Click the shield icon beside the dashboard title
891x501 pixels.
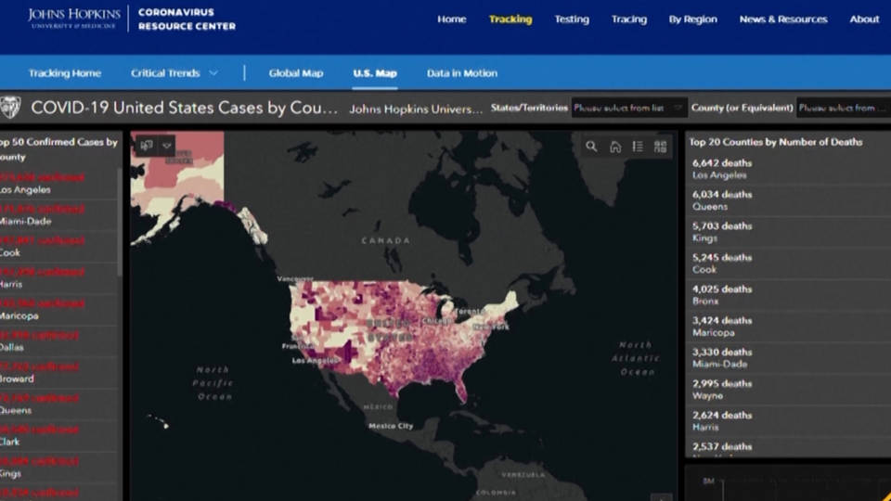[x=10, y=108]
